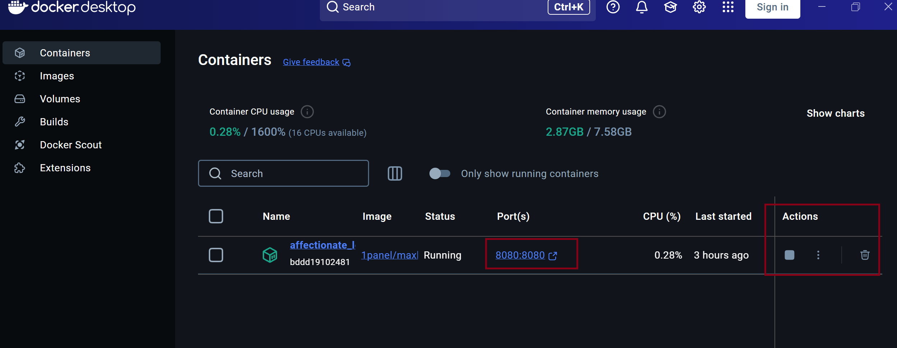The image size is (897, 348).
Task: Minimize the Docker Desktop window
Action: coord(822,7)
